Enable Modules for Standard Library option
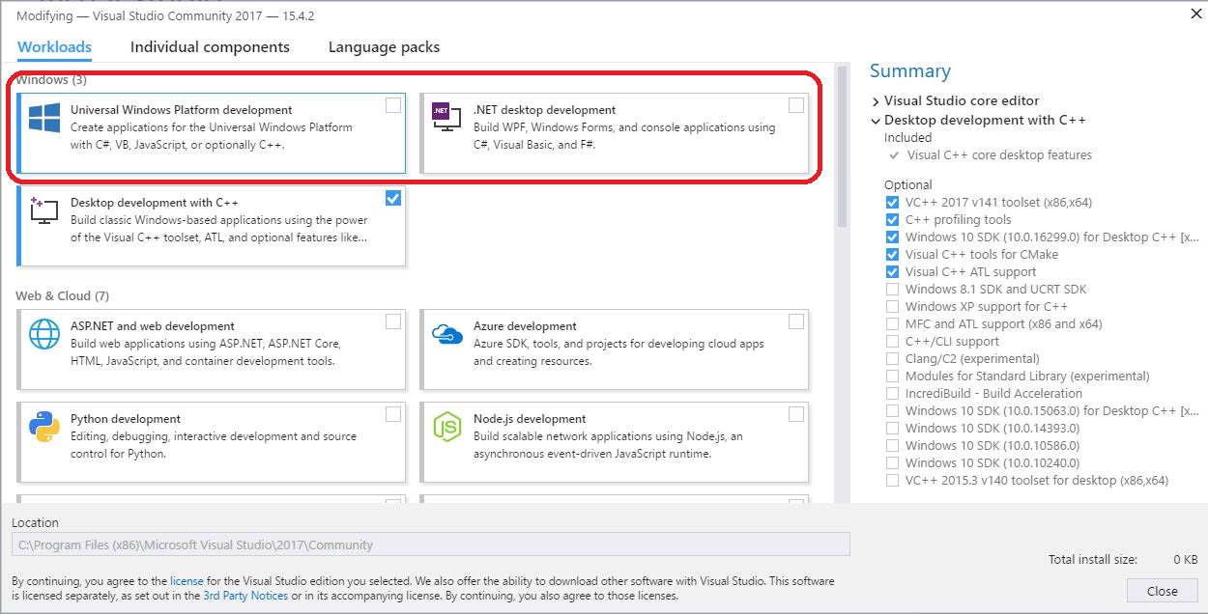This screenshot has height=614, width=1208. (892, 377)
